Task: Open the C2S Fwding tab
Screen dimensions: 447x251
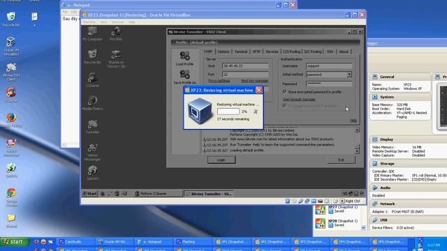Action: [291, 52]
